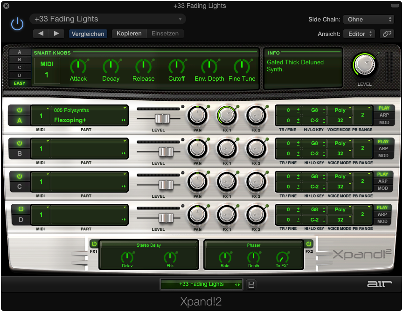Click the Cutoff smart knob
Viewport: 403px width, 312px height.
[x=176, y=66]
